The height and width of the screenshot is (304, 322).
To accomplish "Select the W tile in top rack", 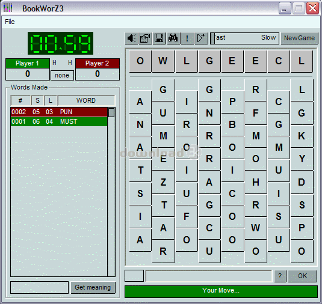I will click(163, 61).
